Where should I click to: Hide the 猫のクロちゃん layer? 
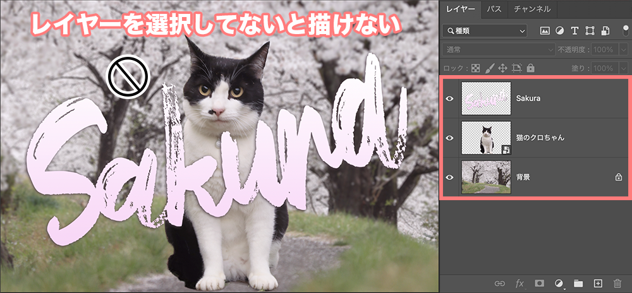pyautogui.click(x=450, y=138)
